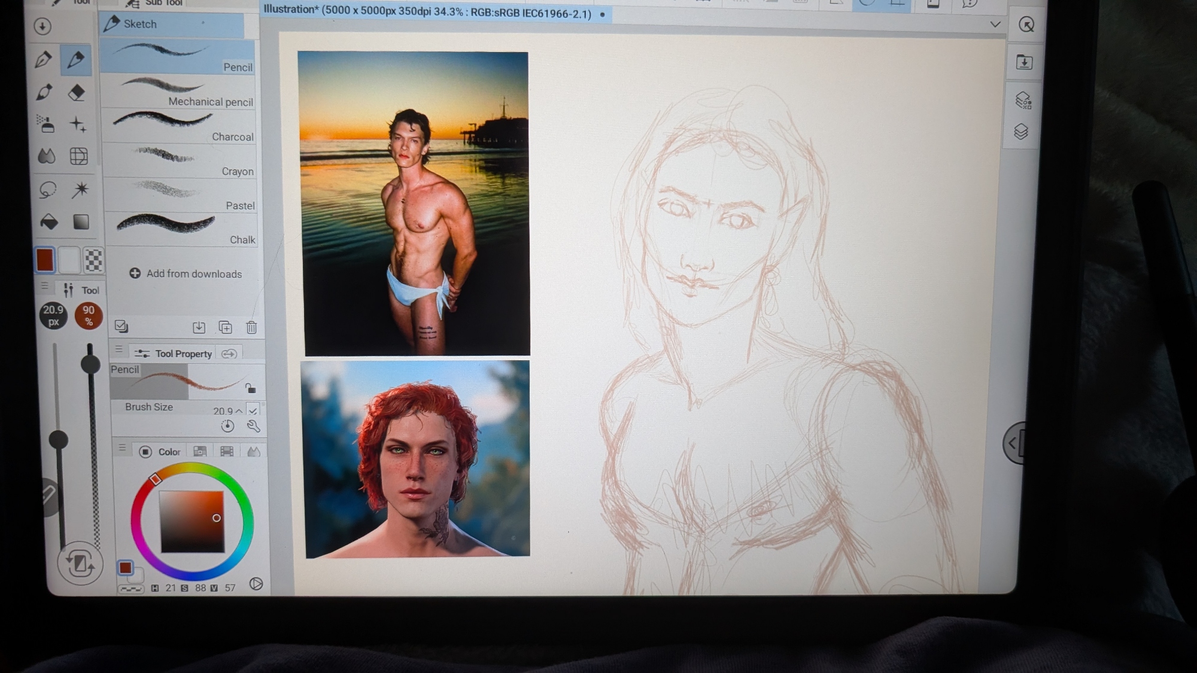The width and height of the screenshot is (1197, 673).
Task: Select the Pen tool
Action: click(x=43, y=60)
